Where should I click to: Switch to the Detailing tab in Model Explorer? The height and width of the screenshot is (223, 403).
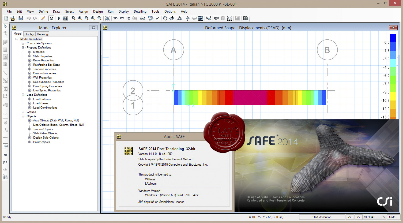click(42, 34)
